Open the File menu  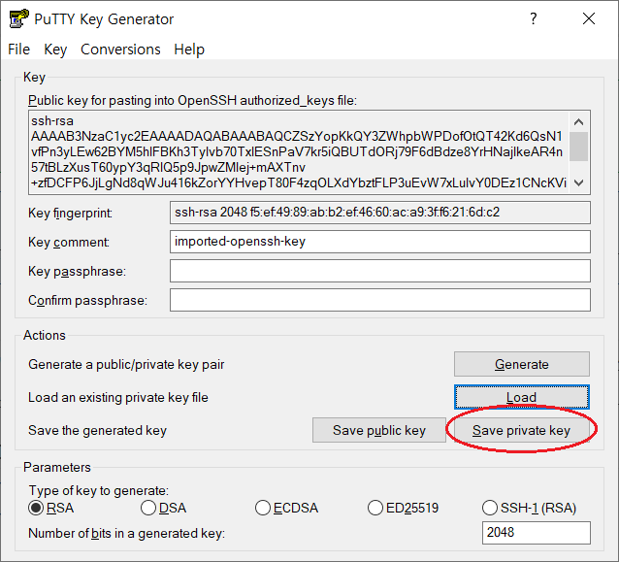[x=19, y=50]
